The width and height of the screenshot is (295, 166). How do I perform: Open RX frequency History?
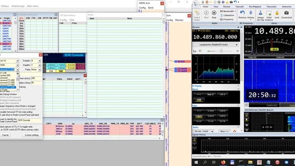pyautogui.click(x=251, y=15)
